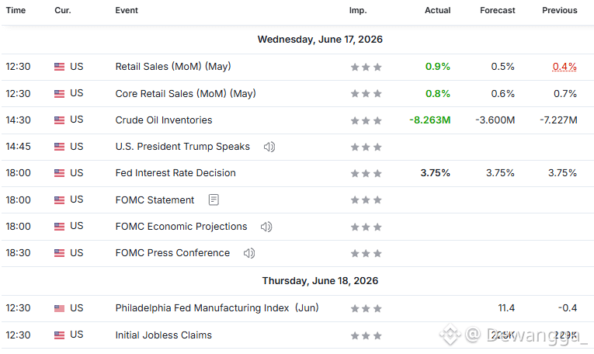This screenshot has width=594, height=354.
Task: Click US flag on Retail Sales row
Action: tap(60, 67)
